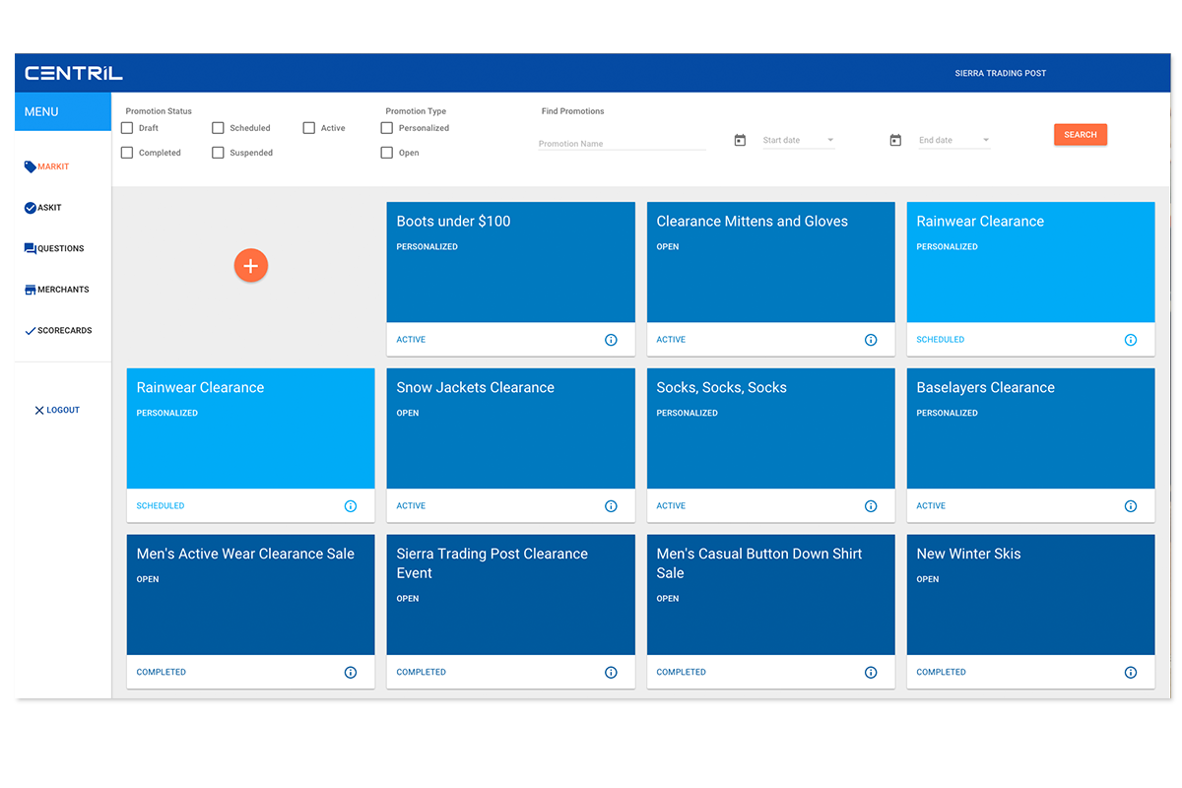Click the Scorecards checkmark icon
1182x788 pixels.
pyautogui.click(x=30, y=331)
